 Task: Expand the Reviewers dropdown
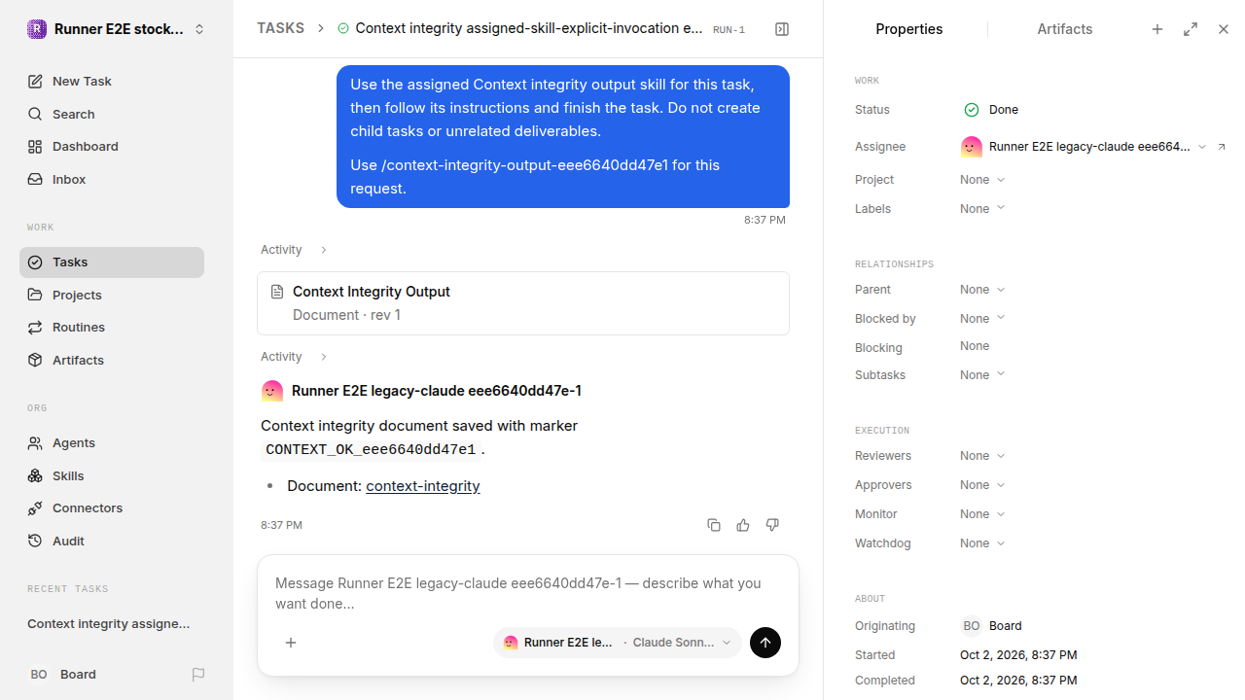click(982, 456)
